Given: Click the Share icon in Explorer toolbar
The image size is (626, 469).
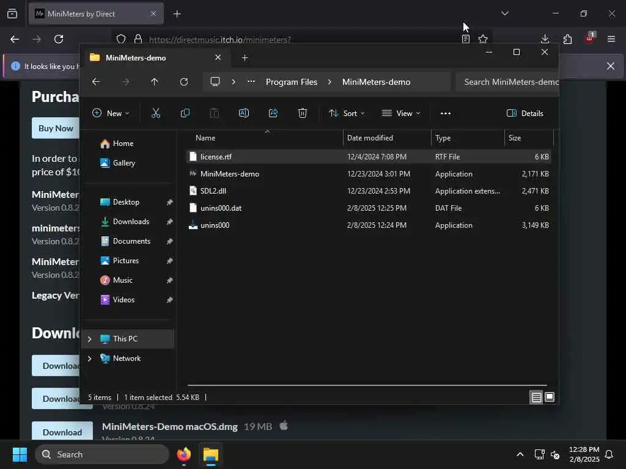Looking at the screenshot, I should tap(273, 113).
